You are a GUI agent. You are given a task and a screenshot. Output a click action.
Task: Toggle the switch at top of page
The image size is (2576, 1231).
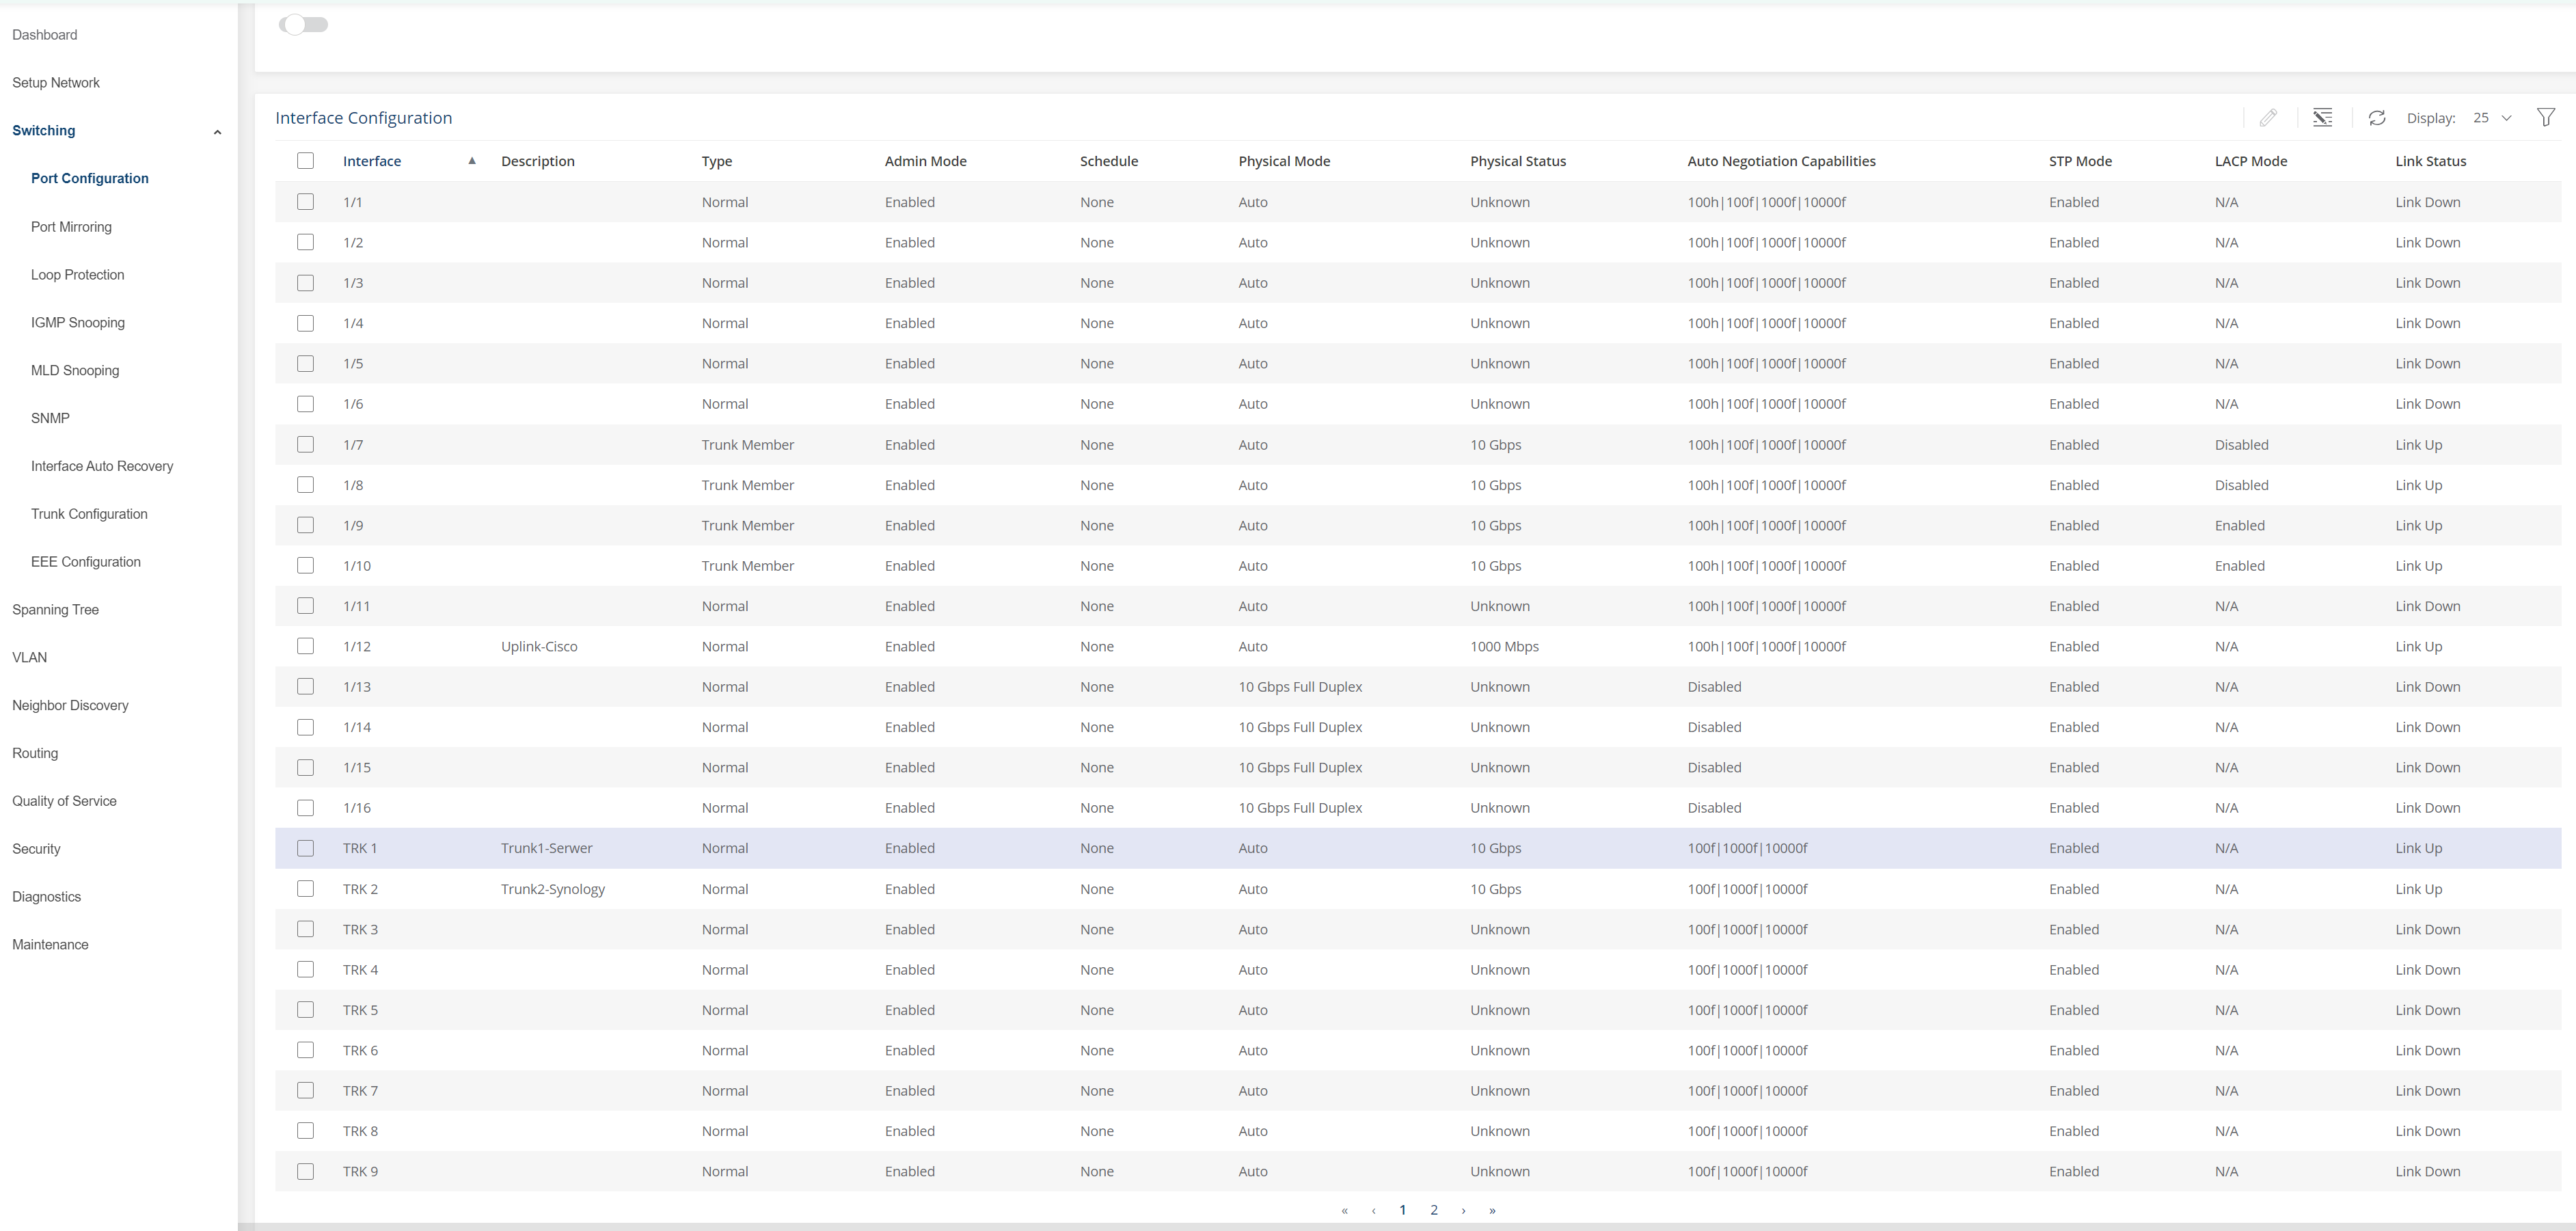tap(303, 25)
